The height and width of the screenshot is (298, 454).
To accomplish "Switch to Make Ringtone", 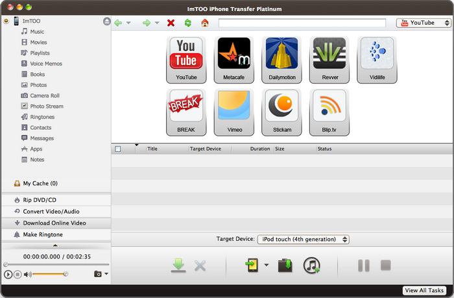I will (56, 234).
